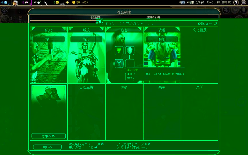The height and width of the screenshot is (155, 248).
Task: Click the 伝統 branch header
Action: [49, 30]
